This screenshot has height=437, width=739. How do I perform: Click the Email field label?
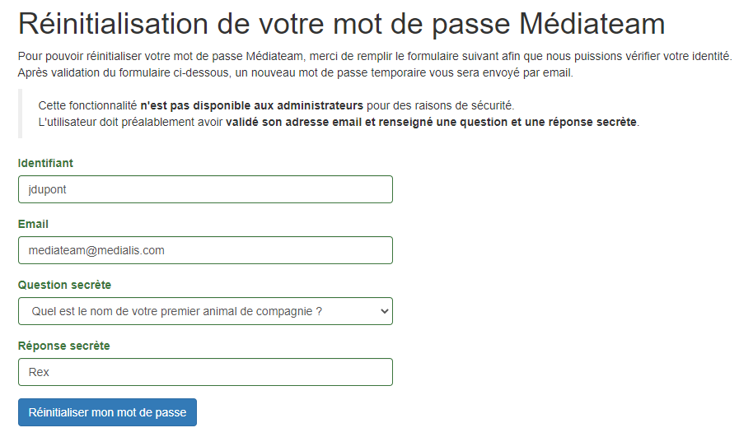33,224
